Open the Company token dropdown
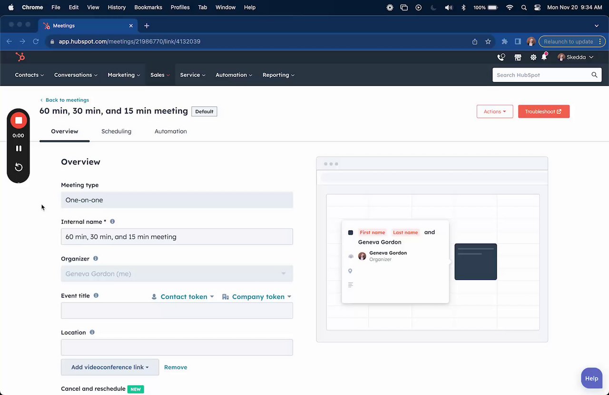Viewport: 609px width, 395px height. (257, 297)
